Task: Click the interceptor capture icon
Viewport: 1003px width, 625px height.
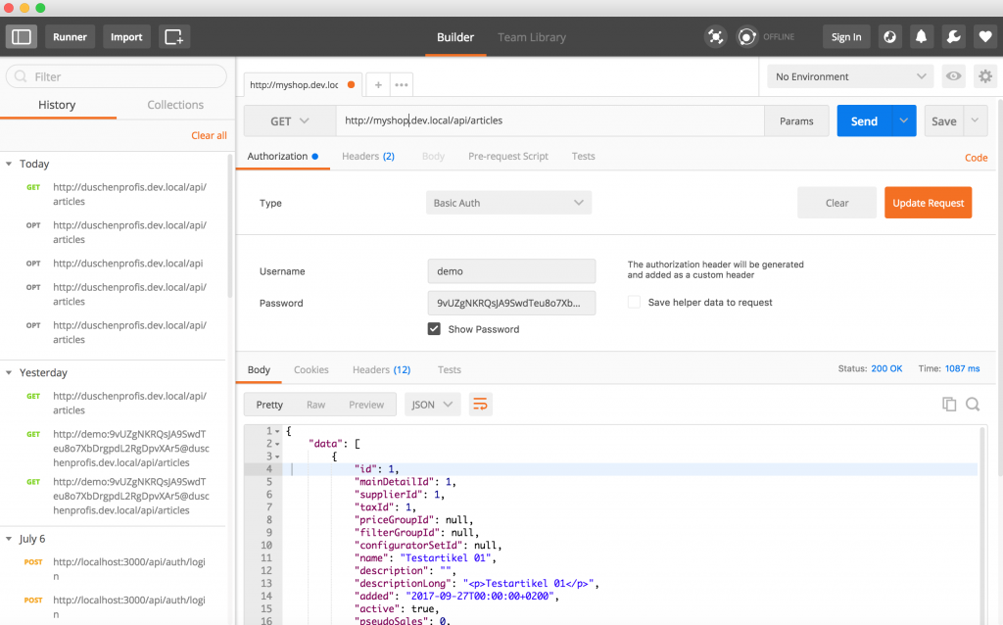Action: click(x=716, y=37)
